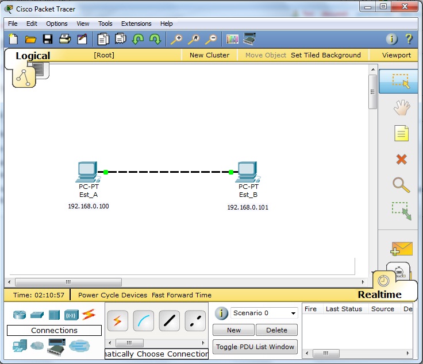Viewport: 423px width, 364px height.
Task: Choose the automatic connection lightning bolt
Action: pyautogui.click(x=118, y=321)
